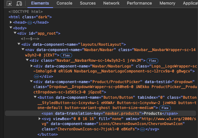Select the <!DOCTYPE html> line

26,12
